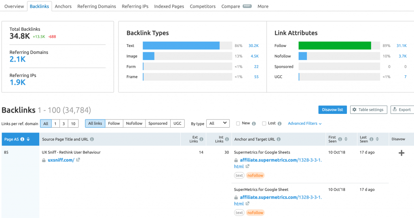414x218 pixels.
Task: Click Referring IPs 1.9K value
Action: [x=17, y=82]
